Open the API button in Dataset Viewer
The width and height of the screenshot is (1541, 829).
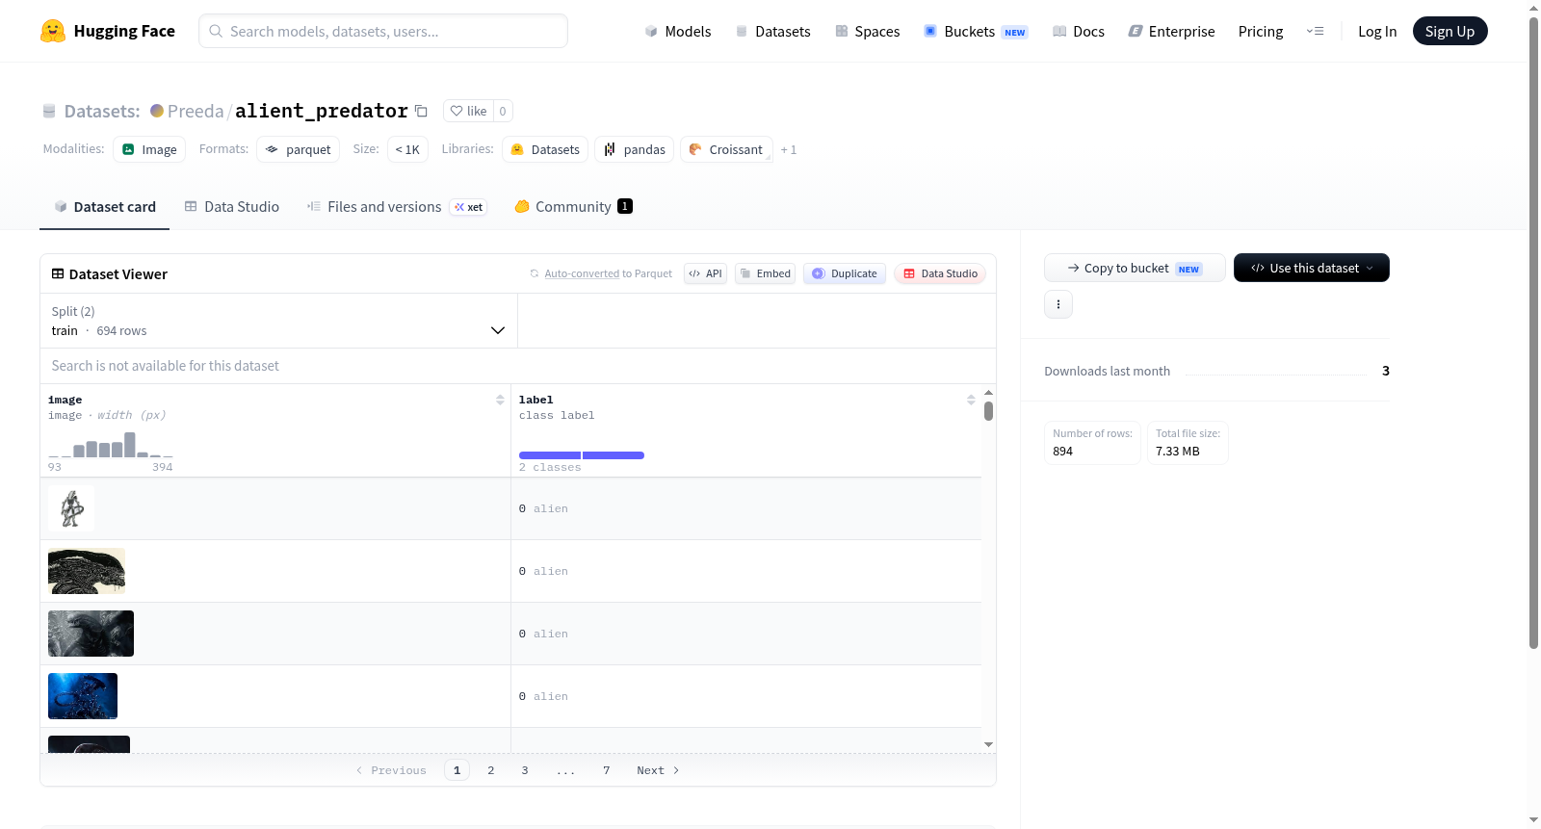705,273
